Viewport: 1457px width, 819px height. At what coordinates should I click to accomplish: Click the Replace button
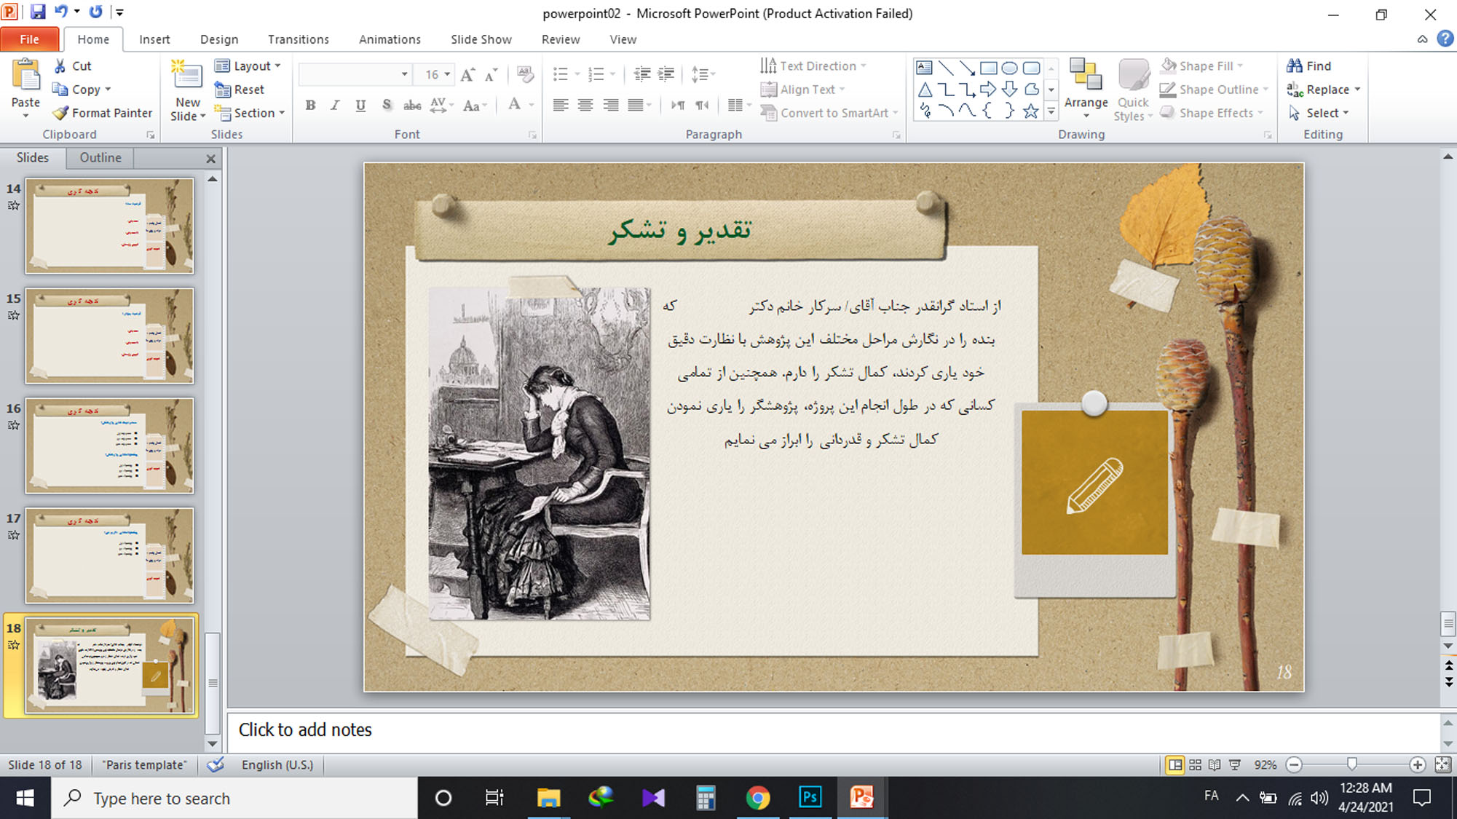(x=1322, y=90)
